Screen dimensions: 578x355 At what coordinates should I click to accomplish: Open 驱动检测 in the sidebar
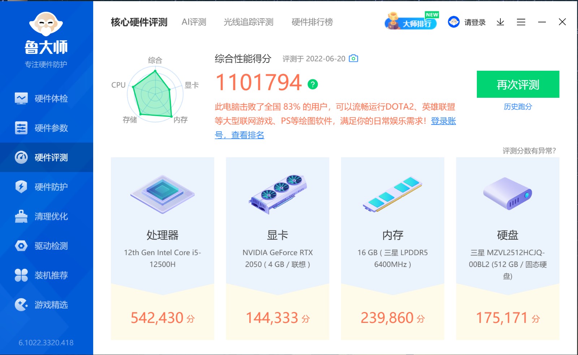(47, 246)
